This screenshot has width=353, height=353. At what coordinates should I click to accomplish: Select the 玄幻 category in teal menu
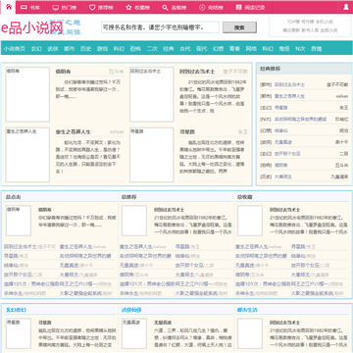coord(36,49)
